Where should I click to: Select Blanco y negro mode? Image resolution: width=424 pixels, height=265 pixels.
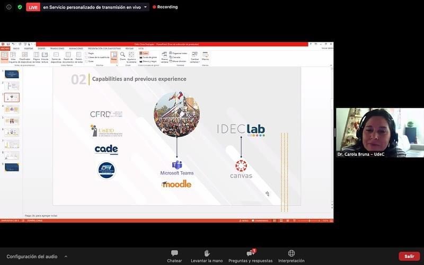point(148,61)
